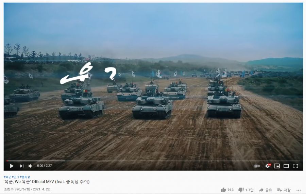
Task: Click the 0:00 / 2:27 time display
Action: (x=44, y=166)
